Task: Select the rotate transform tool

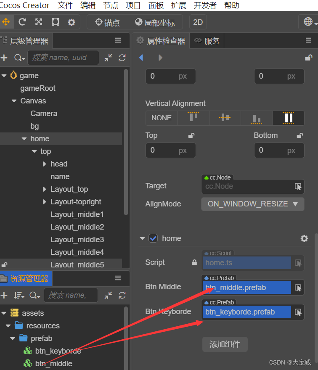Action: click(x=22, y=22)
